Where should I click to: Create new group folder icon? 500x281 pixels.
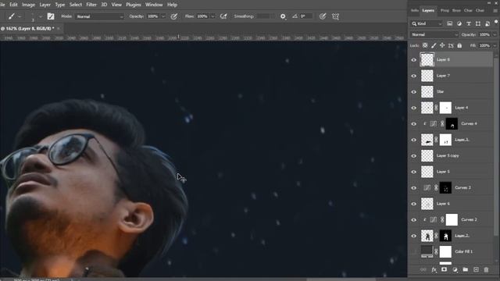pos(466,269)
